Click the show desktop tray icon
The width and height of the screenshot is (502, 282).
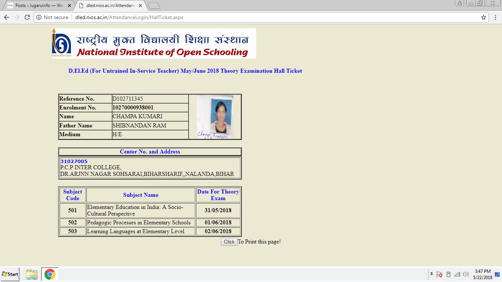(x=498, y=274)
